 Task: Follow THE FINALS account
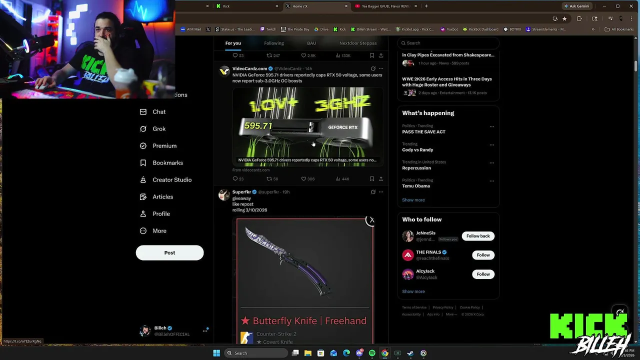(x=483, y=255)
